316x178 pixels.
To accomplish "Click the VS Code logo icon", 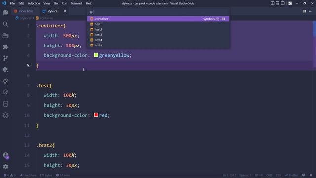I will (x=4, y=3).
